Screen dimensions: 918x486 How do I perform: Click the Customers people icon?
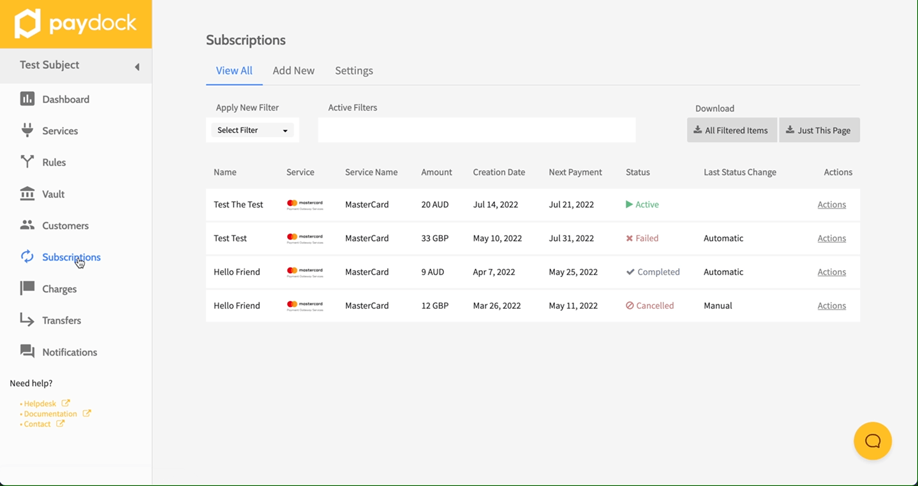pyautogui.click(x=27, y=225)
